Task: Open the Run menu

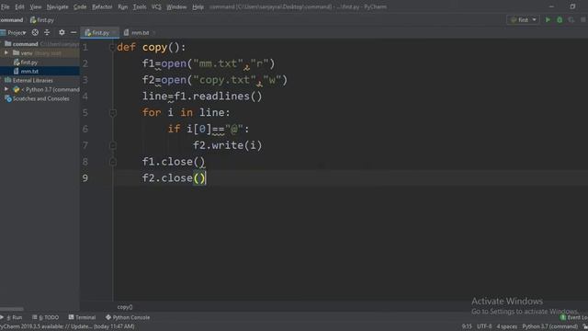Action: click(x=122, y=6)
